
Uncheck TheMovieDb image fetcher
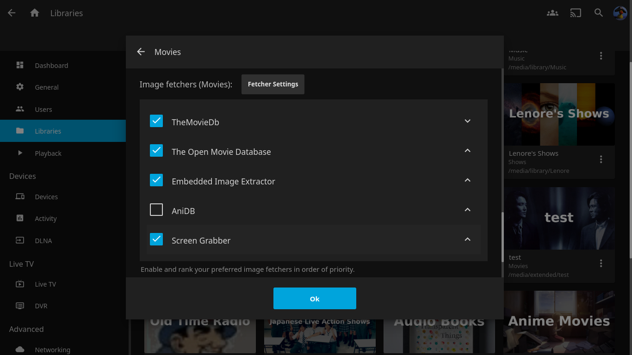156,121
